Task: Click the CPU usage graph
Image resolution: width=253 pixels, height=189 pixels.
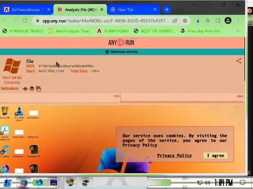Action: click(60, 98)
